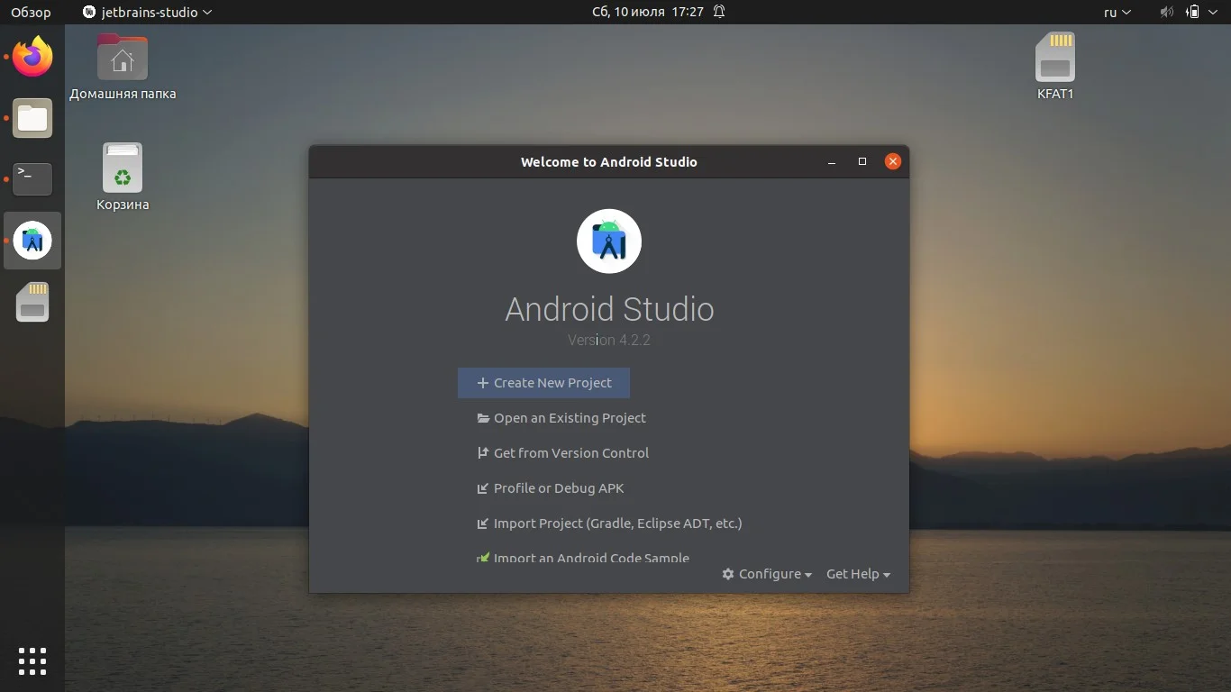Open the KFAT1 drive on desktop
This screenshot has height=692, width=1231.
[1055, 67]
